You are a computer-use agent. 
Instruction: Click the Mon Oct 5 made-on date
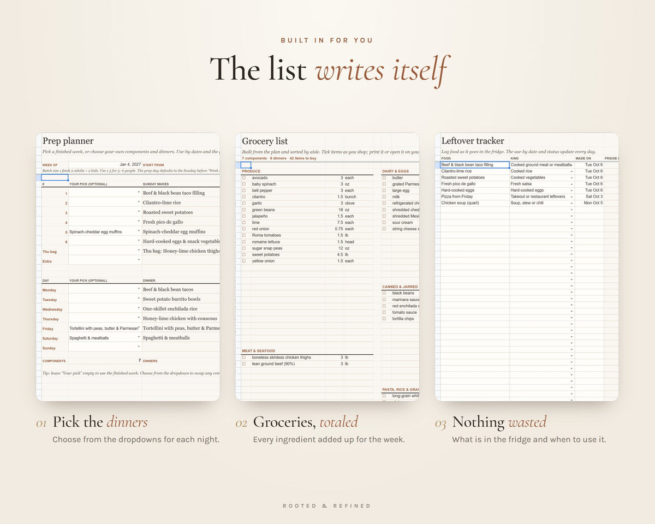pyautogui.click(x=593, y=203)
